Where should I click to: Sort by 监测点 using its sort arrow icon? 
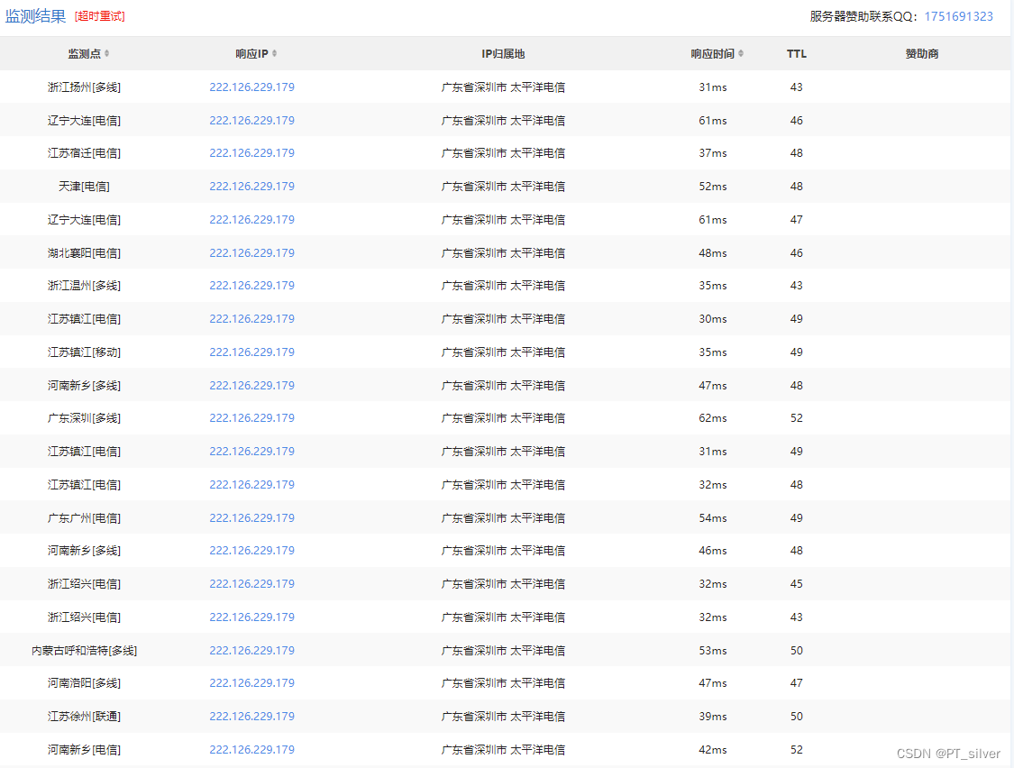pyautogui.click(x=106, y=54)
